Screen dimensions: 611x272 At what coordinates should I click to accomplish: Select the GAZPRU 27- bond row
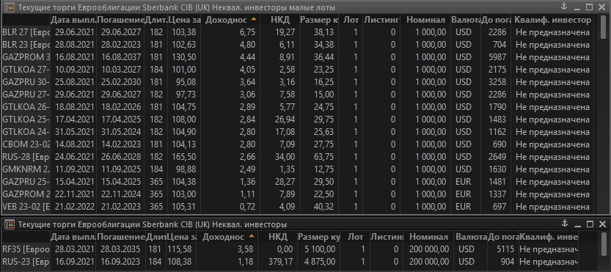click(x=298, y=95)
